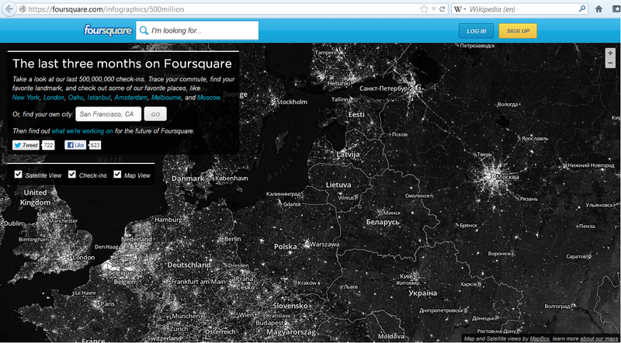Open the Amsterdam link
This screenshot has height=343, width=621.
(x=131, y=98)
